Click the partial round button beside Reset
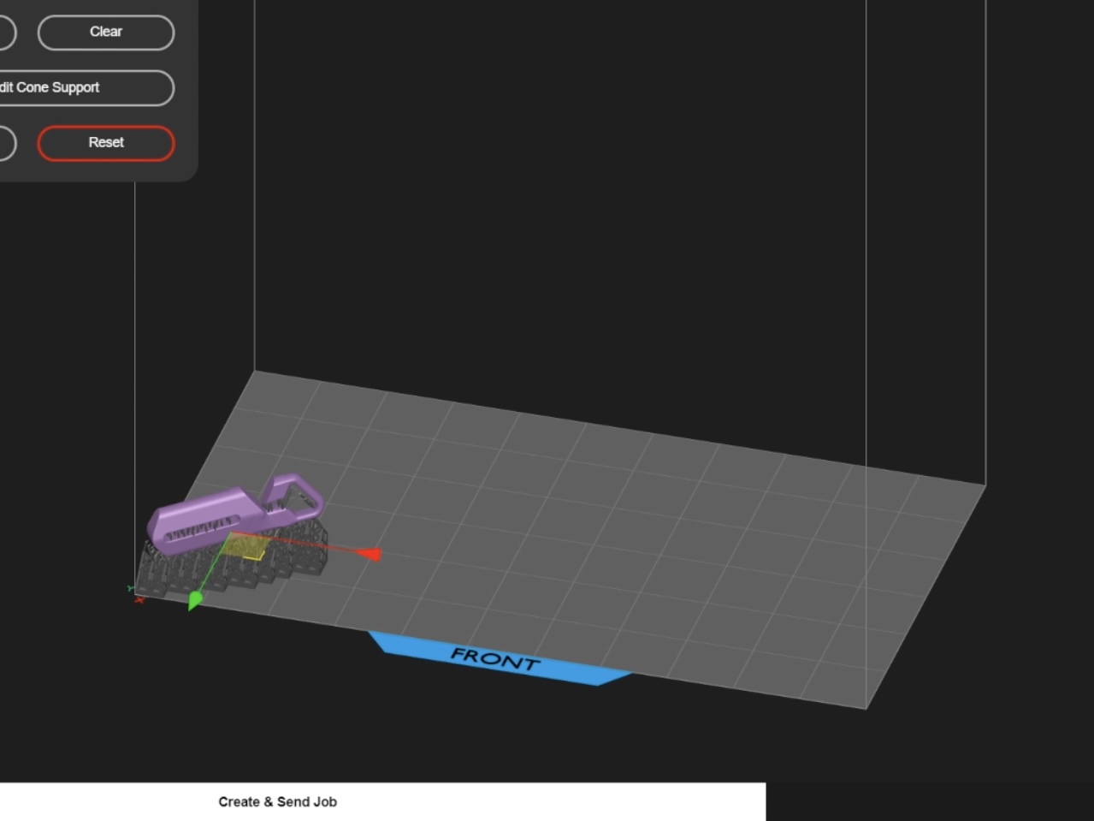 point(4,143)
